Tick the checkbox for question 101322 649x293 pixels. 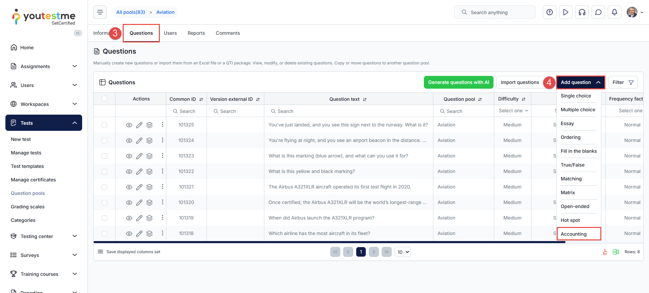[x=104, y=172]
